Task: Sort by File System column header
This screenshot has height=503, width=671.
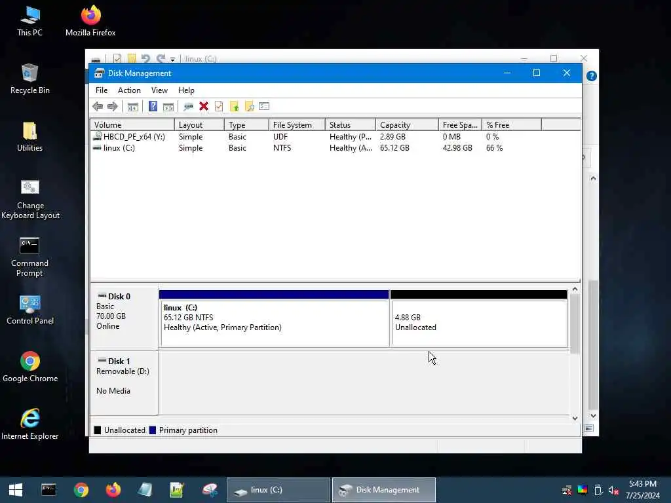Action: pos(297,125)
